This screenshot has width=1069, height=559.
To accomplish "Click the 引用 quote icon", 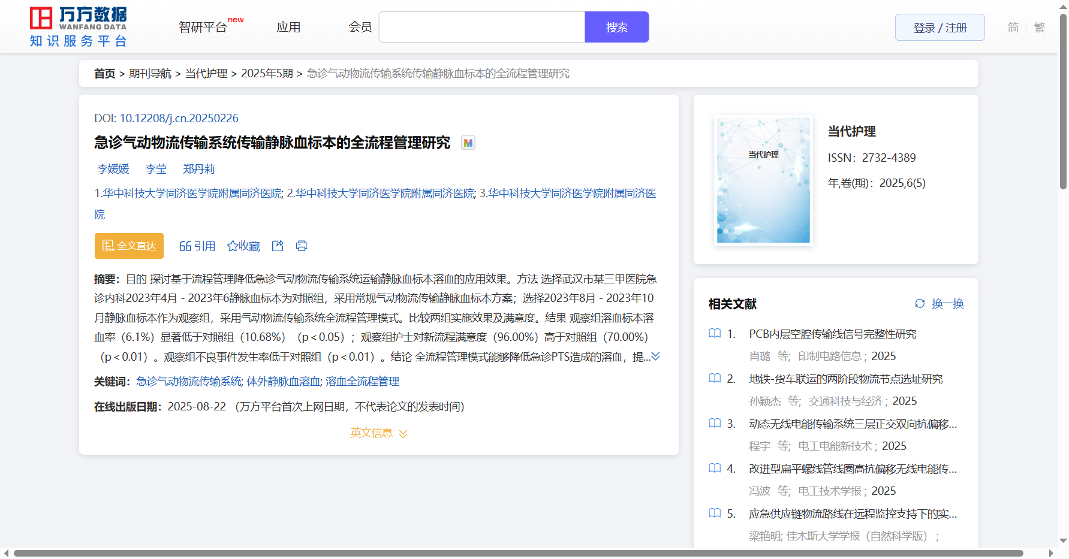I will point(185,246).
